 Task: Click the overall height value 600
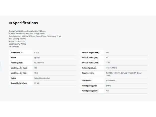pos(107,53)
